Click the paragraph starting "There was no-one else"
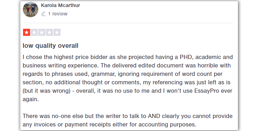The width and height of the screenshot is (257, 131). 127,120
